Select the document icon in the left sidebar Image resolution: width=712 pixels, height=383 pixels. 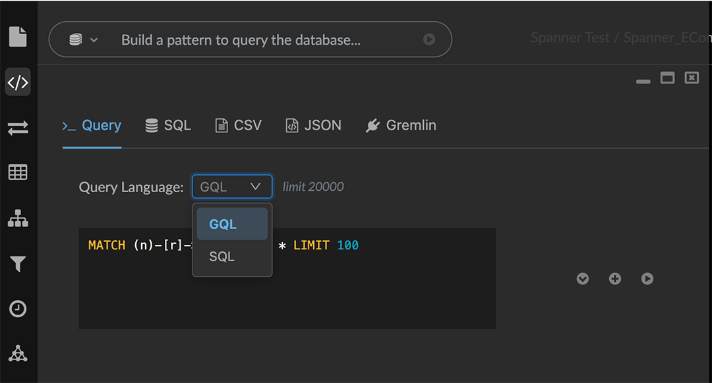[x=17, y=36]
